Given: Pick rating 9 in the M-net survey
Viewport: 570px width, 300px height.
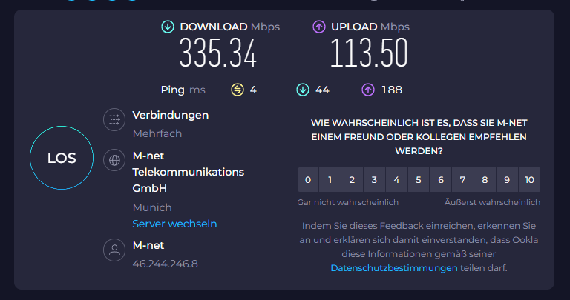Looking at the screenshot, I should coord(507,179).
